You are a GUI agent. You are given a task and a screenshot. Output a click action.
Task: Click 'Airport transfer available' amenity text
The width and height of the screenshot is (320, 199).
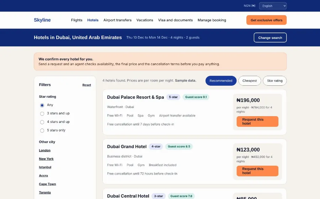pyautogui.click(x=177, y=116)
